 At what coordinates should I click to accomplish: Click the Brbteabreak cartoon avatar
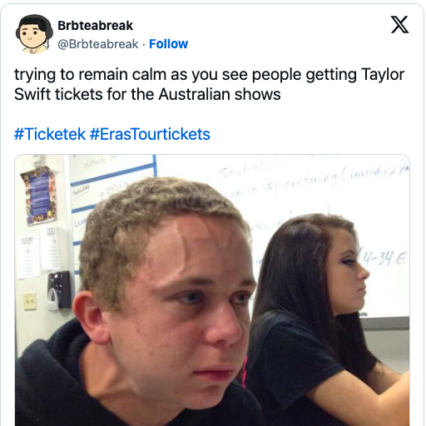(34, 34)
